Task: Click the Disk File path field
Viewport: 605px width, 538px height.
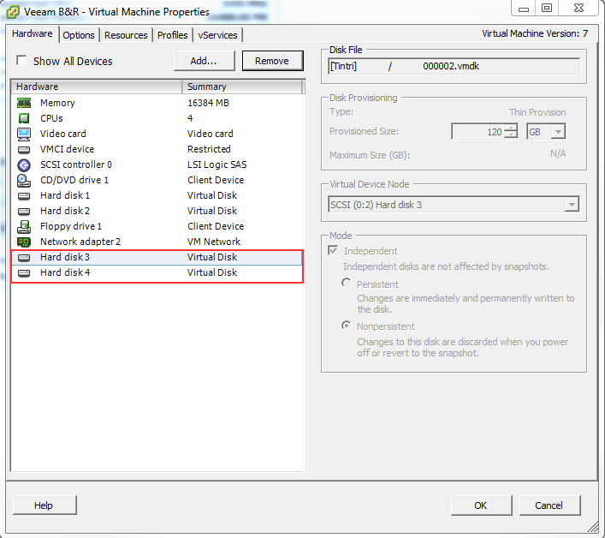Action: pyautogui.click(x=454, y=66)
